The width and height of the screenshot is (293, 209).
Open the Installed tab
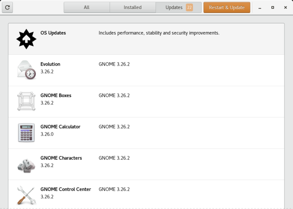coord(132,7)
